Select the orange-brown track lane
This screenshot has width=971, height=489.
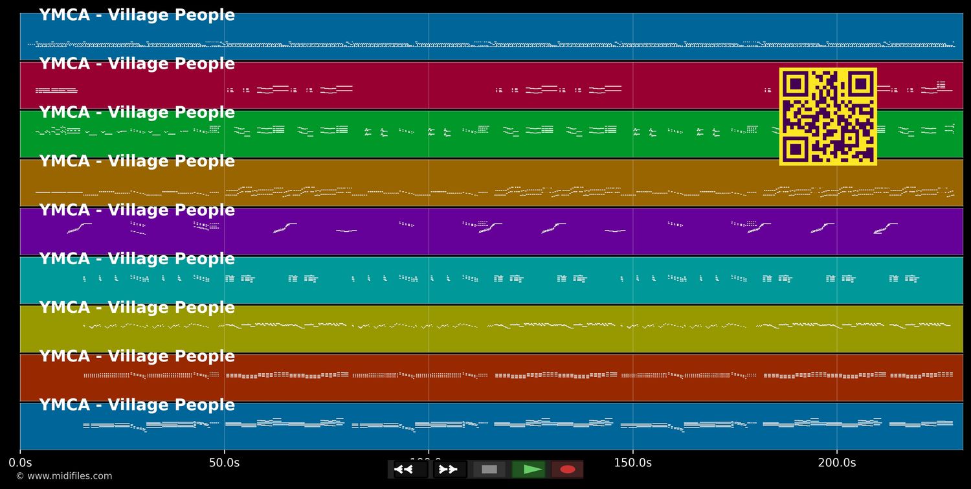[x=491, y=183]
